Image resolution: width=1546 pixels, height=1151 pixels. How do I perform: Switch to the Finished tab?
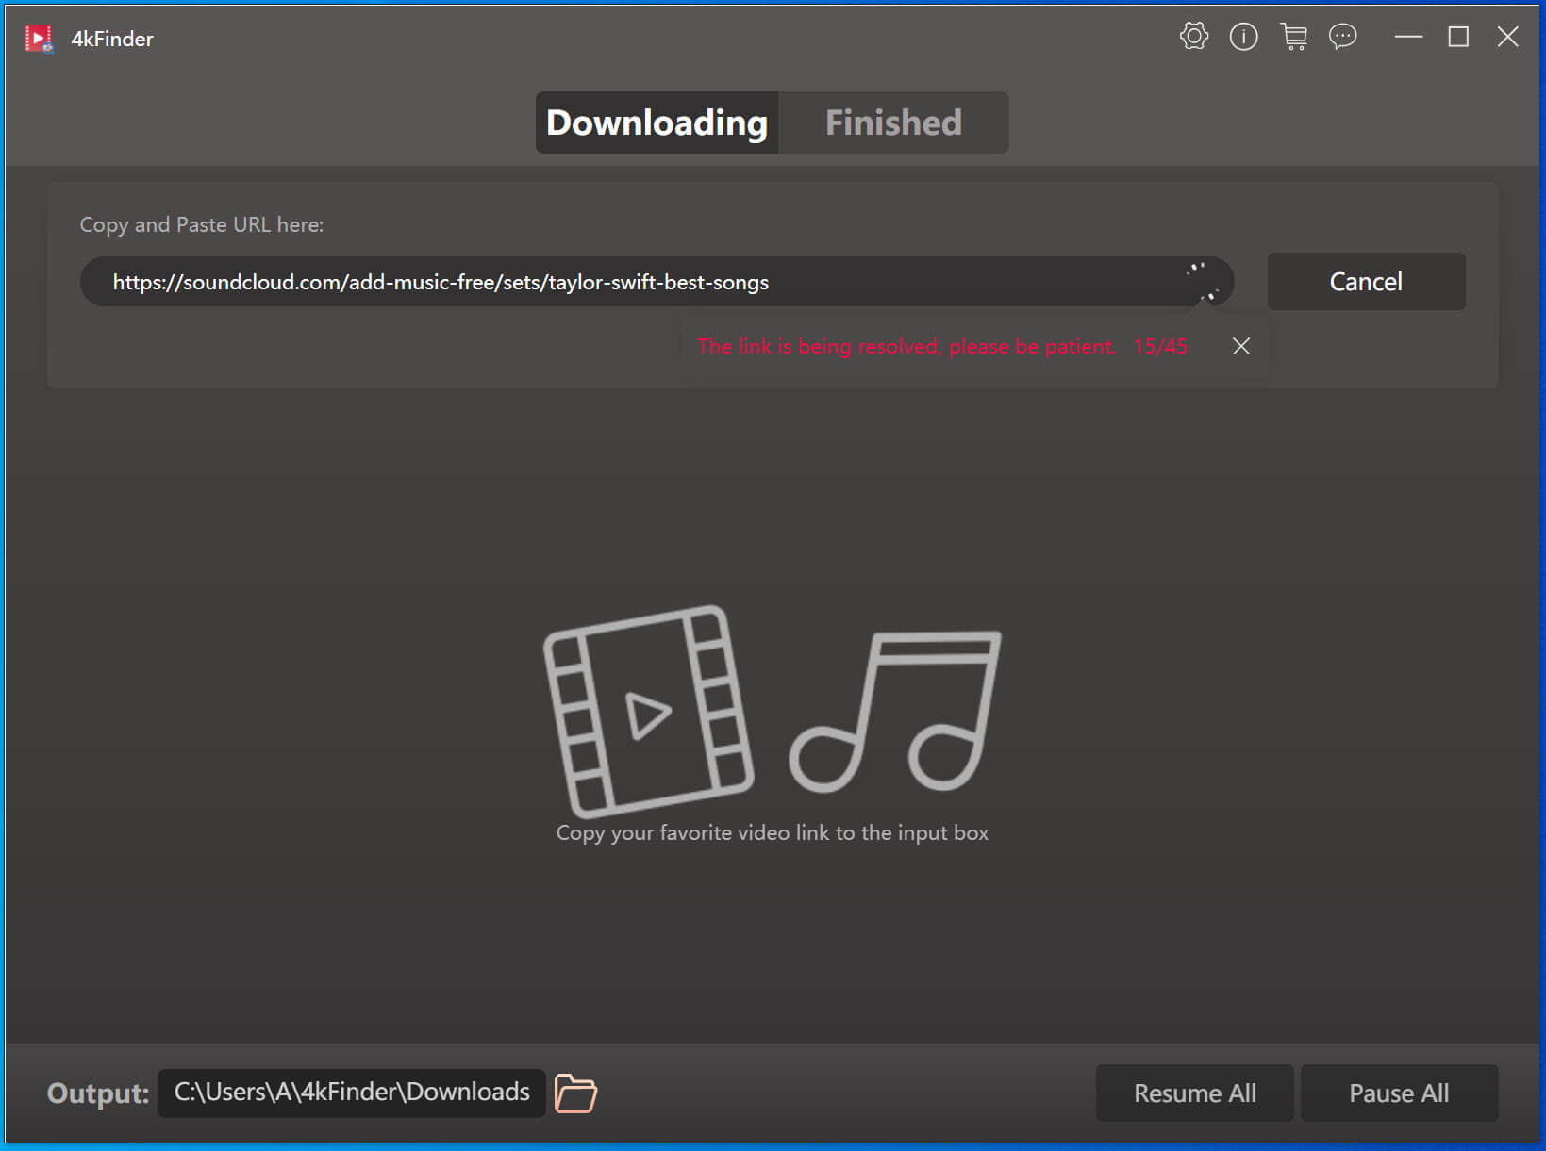pos(892,123)
